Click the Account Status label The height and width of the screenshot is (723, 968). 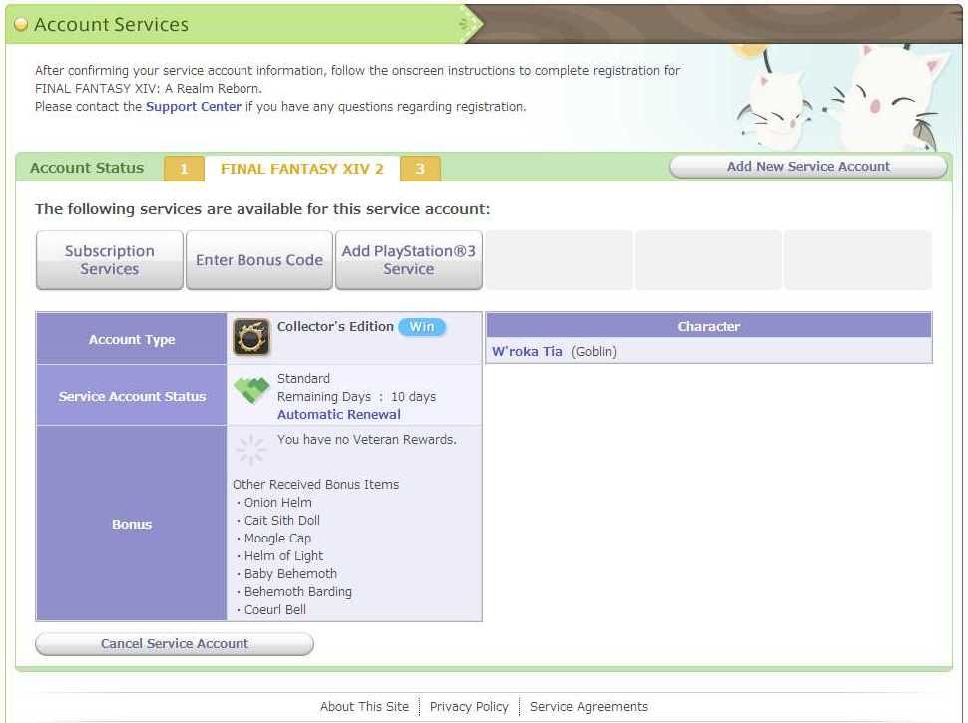[87, 168]
